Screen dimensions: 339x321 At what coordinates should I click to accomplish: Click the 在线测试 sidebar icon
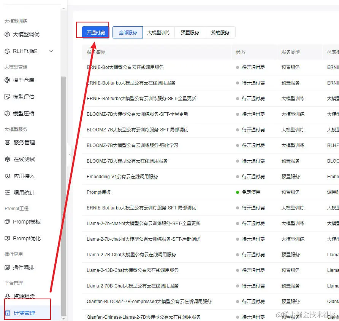tap(8, 159)
